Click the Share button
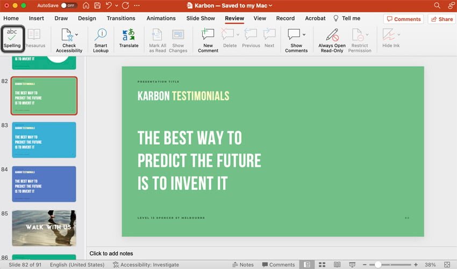Image resolution: width=457 pixels, height=269 pixels. click(x=441, y=19)
